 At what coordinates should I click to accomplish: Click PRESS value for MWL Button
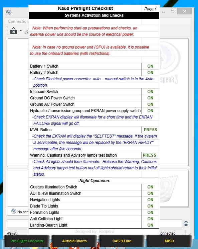[150, 130]
